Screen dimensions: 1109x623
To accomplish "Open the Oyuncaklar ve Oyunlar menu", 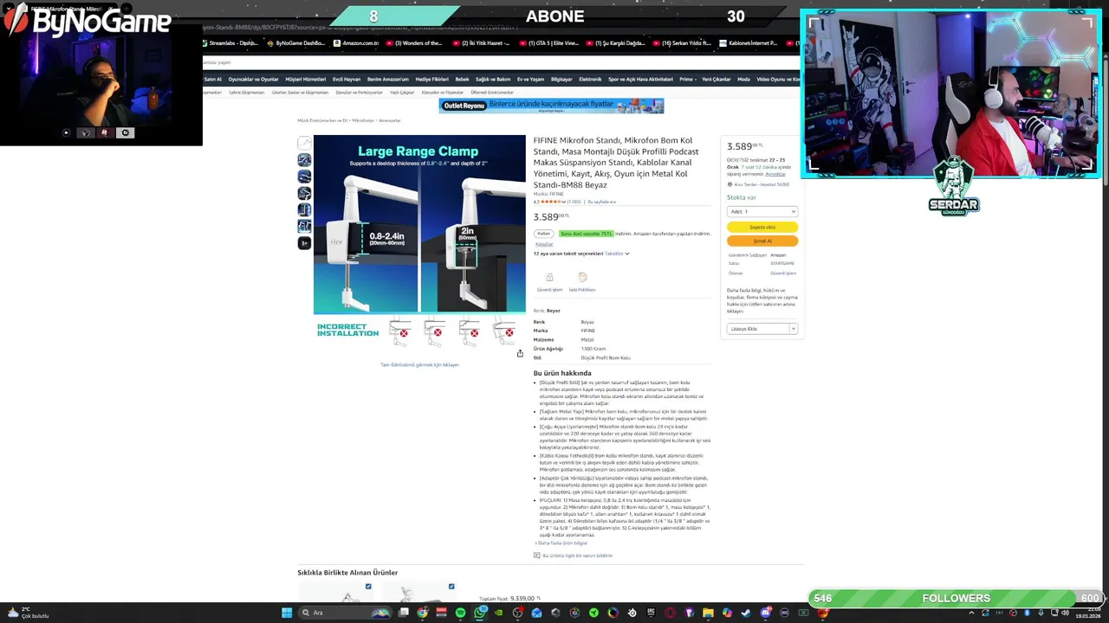I will 254,79.
